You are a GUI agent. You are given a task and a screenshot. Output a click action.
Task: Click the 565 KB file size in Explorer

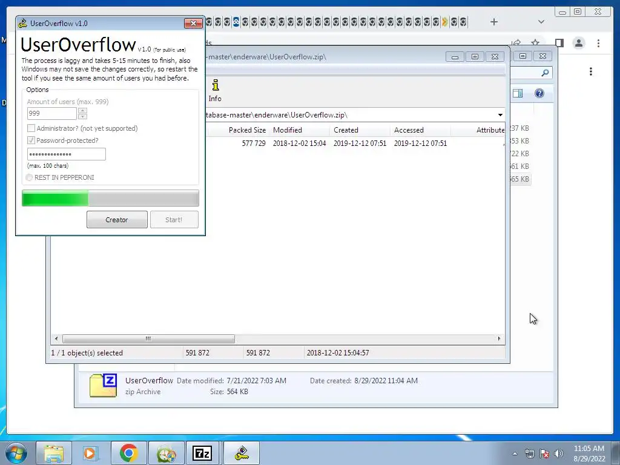tap(519, 179)
